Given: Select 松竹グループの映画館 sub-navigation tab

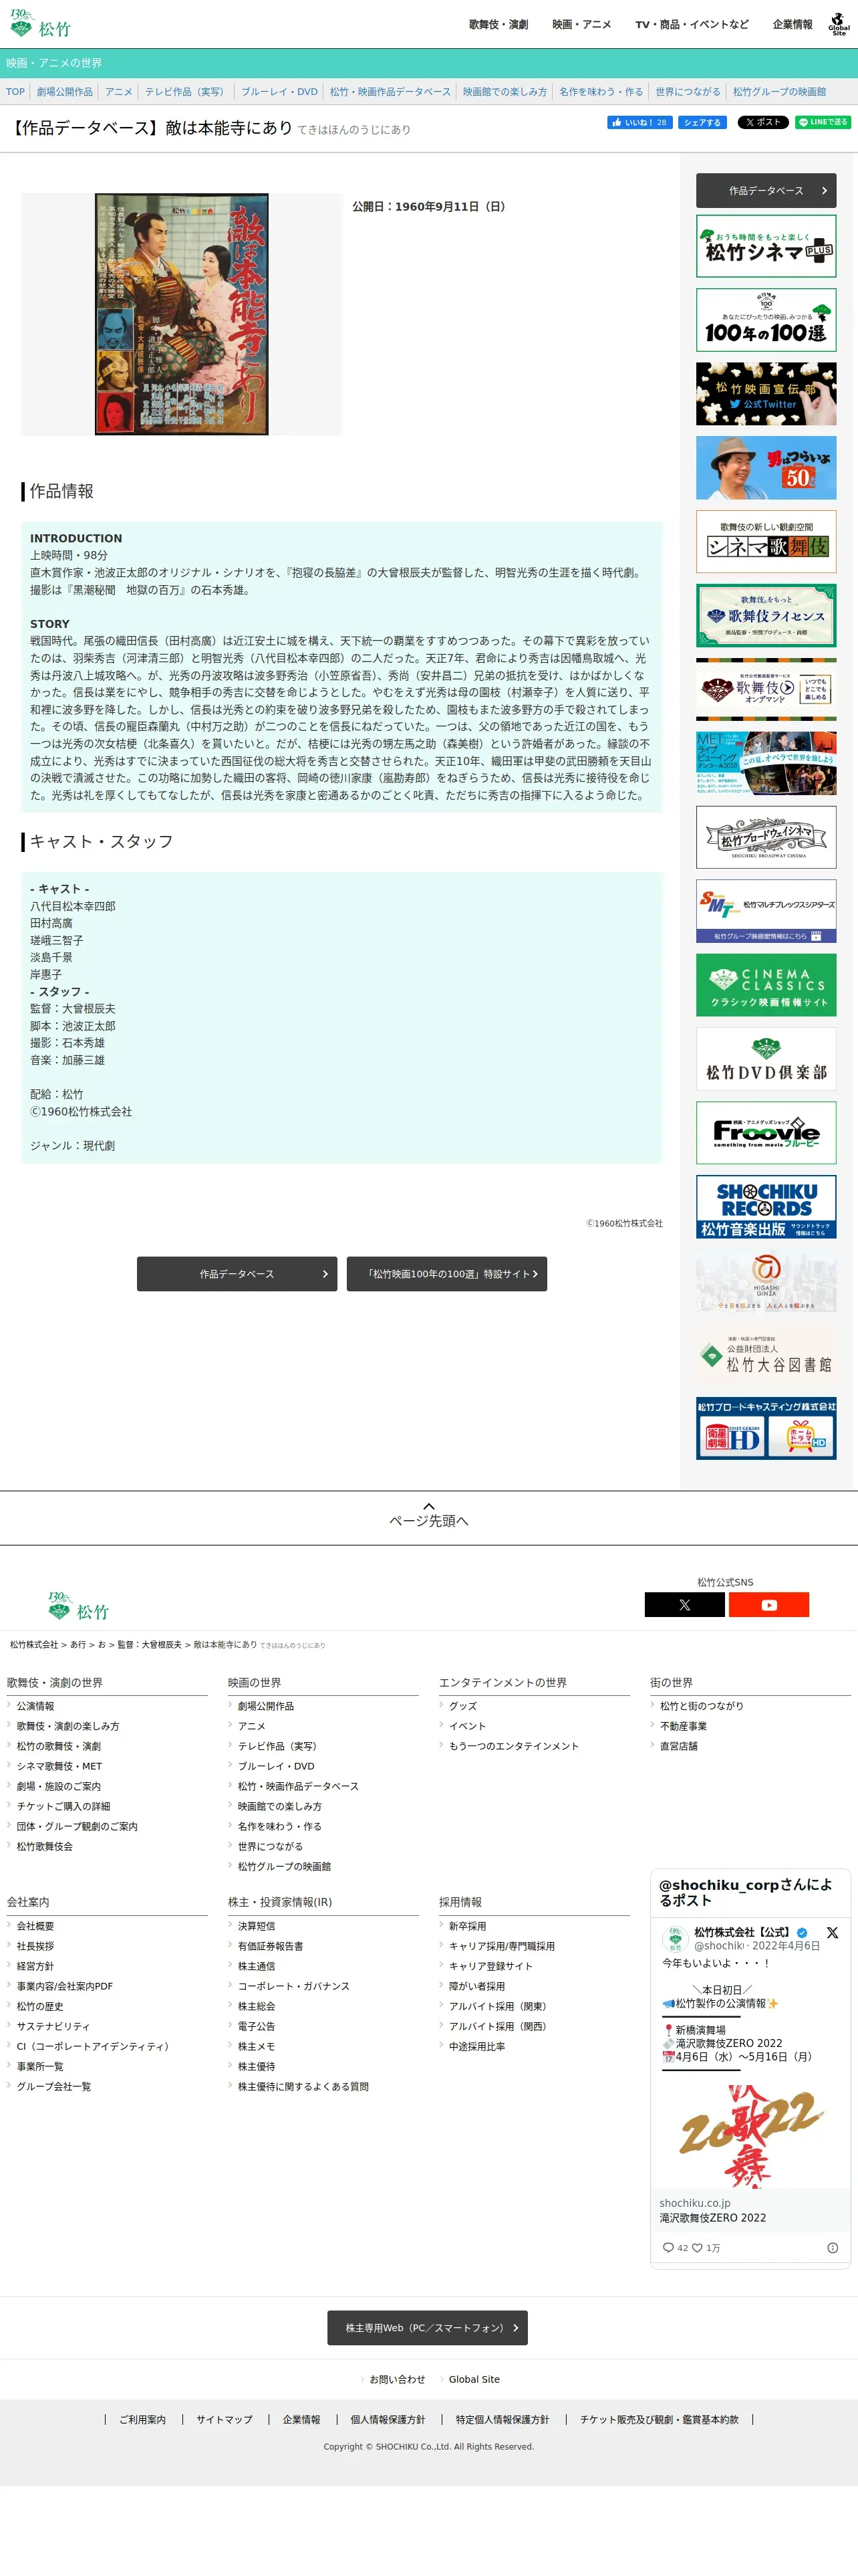Looking at the screenshot, I should (779, 92).
